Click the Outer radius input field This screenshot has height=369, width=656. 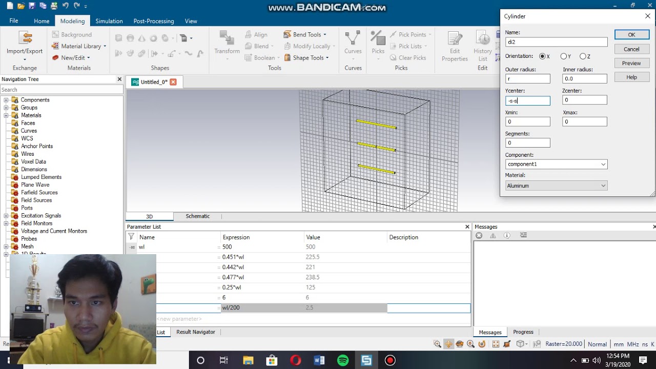(527, 79)
